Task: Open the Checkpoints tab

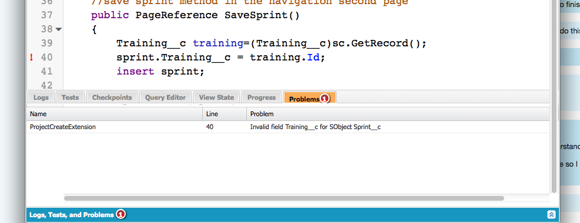Action: (x=112, y=97)
